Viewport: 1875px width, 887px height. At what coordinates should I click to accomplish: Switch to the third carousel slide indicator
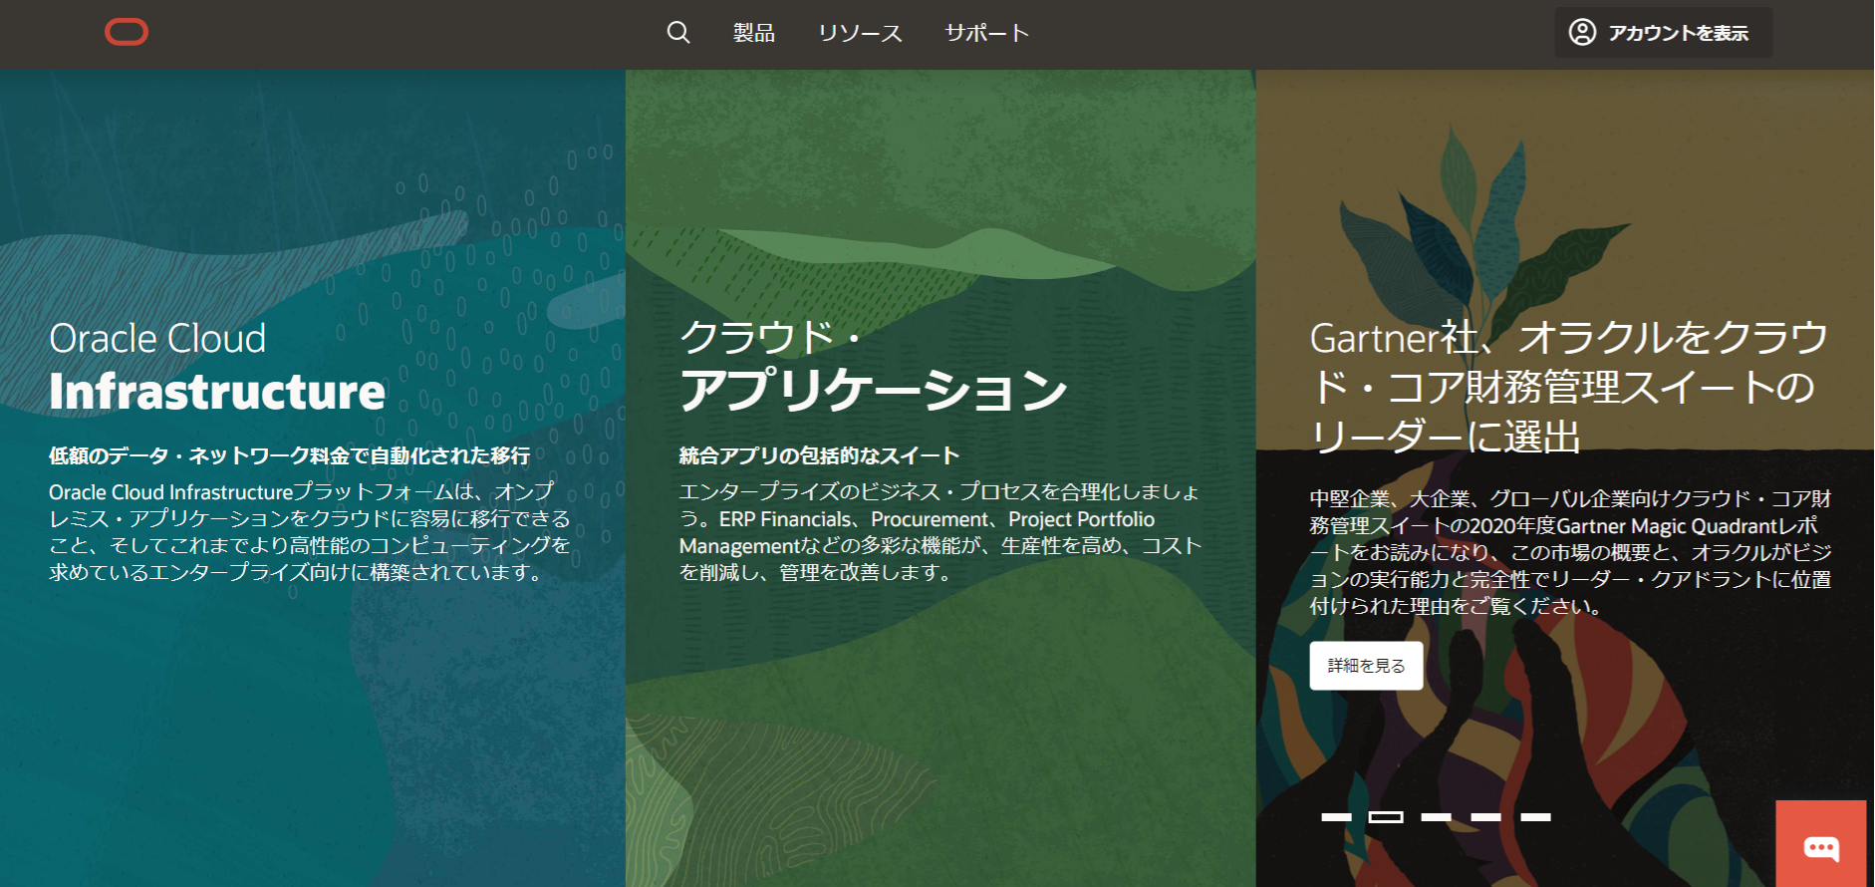click(x=1436, y=817)
